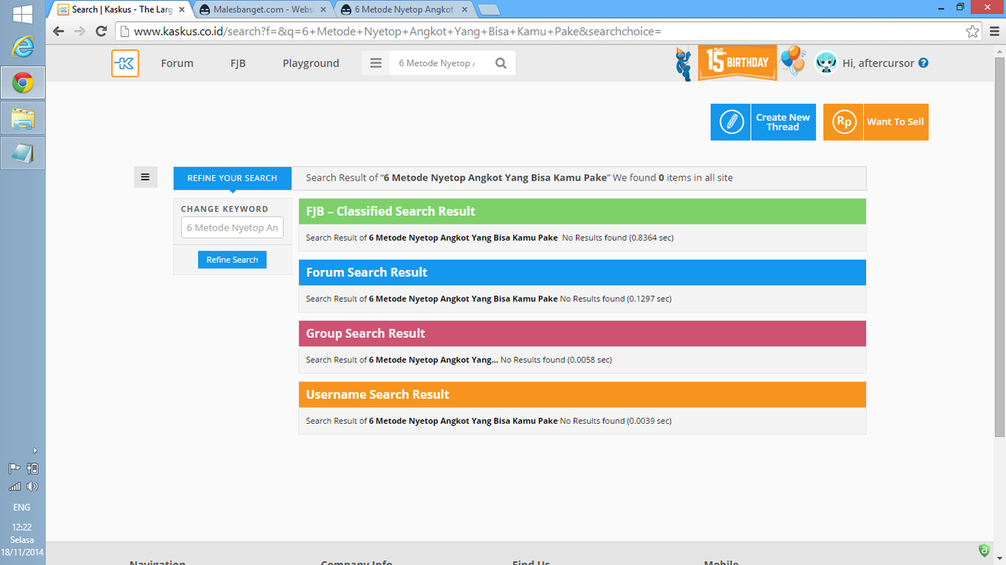The width and height of the screenshot is (1006, 565).
Task: Click the magnifier search icon in navbar
Action: [x=501, y=63]
